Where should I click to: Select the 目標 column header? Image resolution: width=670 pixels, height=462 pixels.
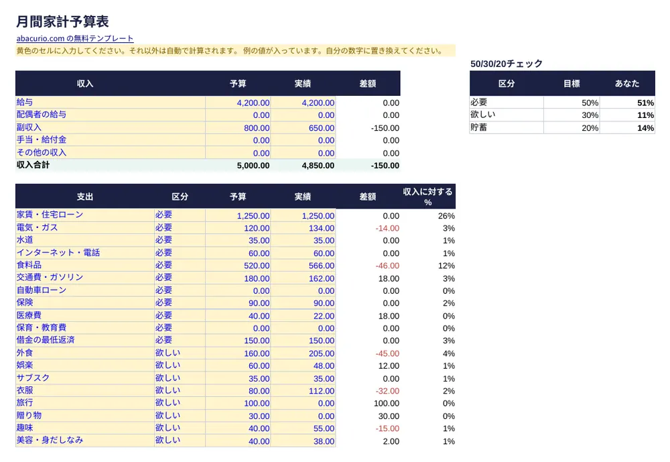(572, 83)
